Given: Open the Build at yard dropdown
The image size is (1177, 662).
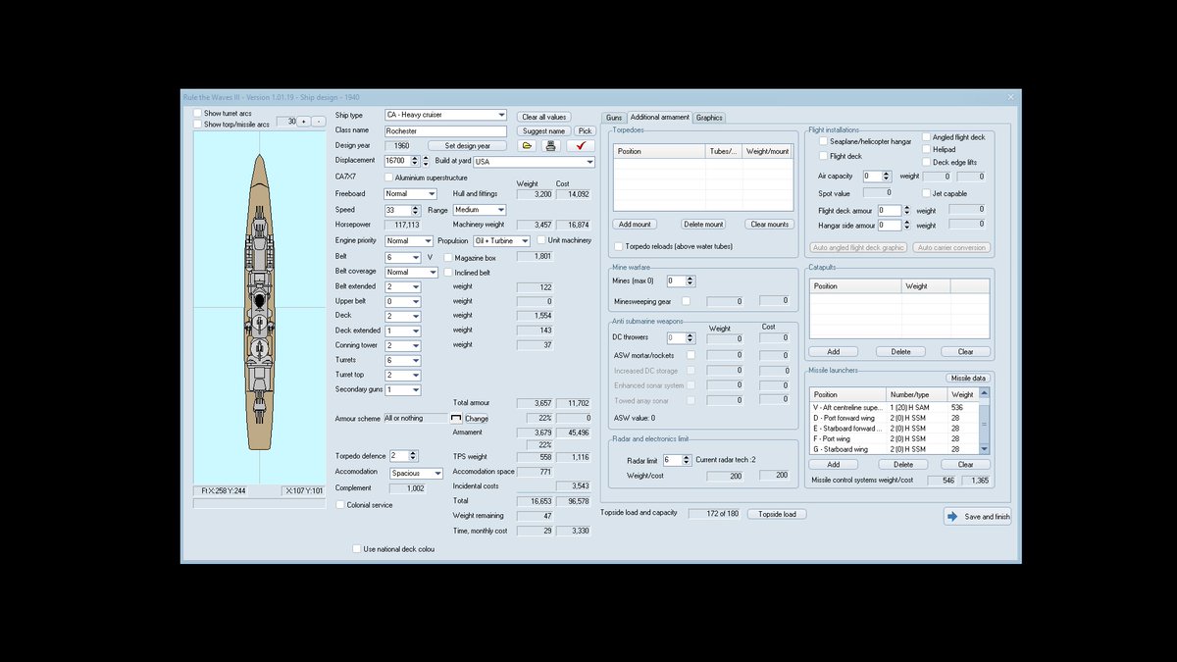Looking at the screenshot, I should click(589, 162).
